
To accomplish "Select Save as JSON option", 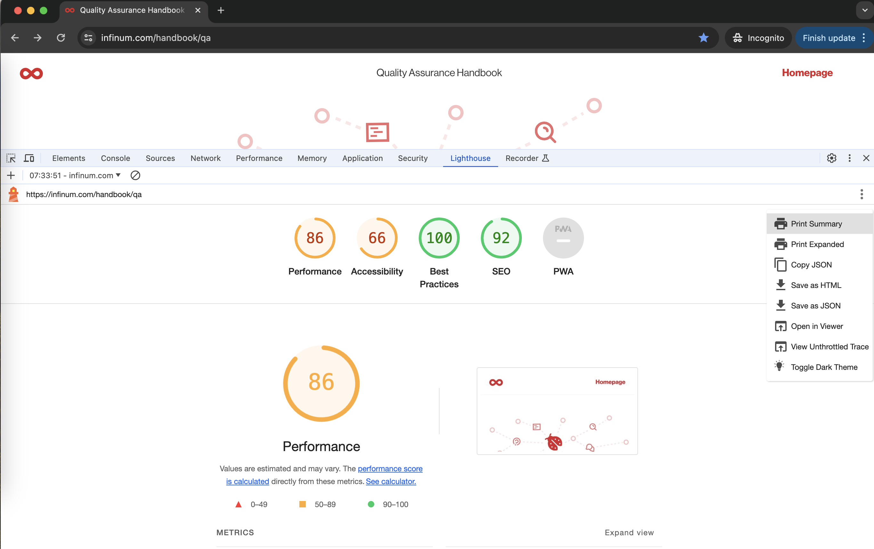I will 820,306.
